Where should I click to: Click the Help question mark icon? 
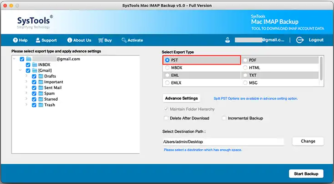click(15, 40)
